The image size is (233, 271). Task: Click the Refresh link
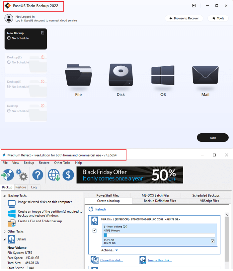101,209
